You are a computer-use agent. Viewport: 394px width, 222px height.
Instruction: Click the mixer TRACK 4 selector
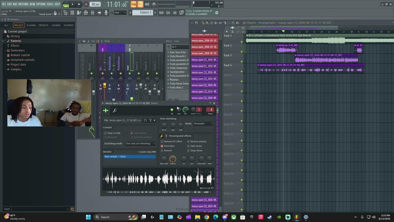[211, 110]
